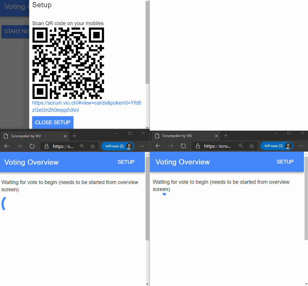Close the right Scrumpoker by VIU tab
The width and height of the screenshot is (308, 286).
[x=216, y=136]
